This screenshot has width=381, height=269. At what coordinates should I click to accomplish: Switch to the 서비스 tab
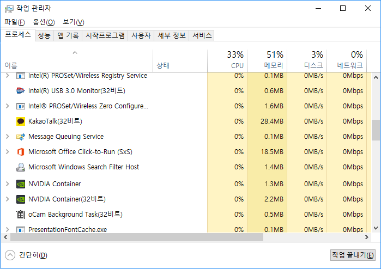click(x=202, y=36)
